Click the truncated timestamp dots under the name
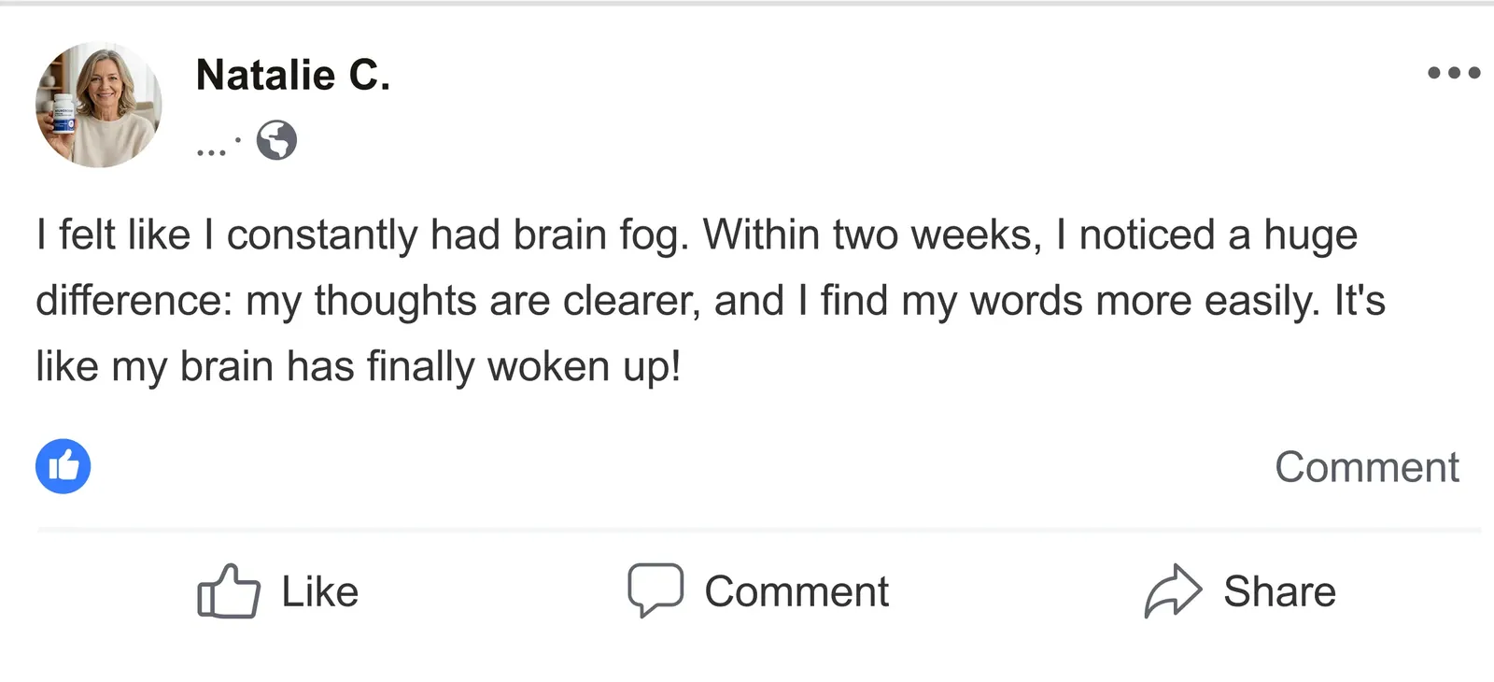The image size is (1494, 682). point(211,152)
